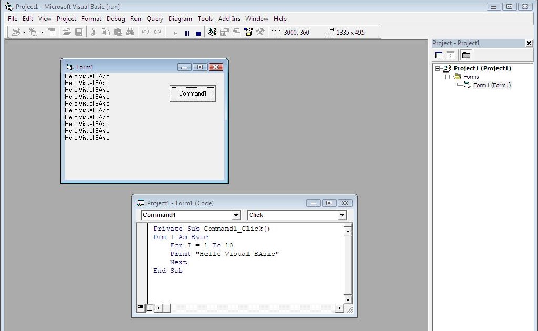Open the View menu

coord(45,19)
